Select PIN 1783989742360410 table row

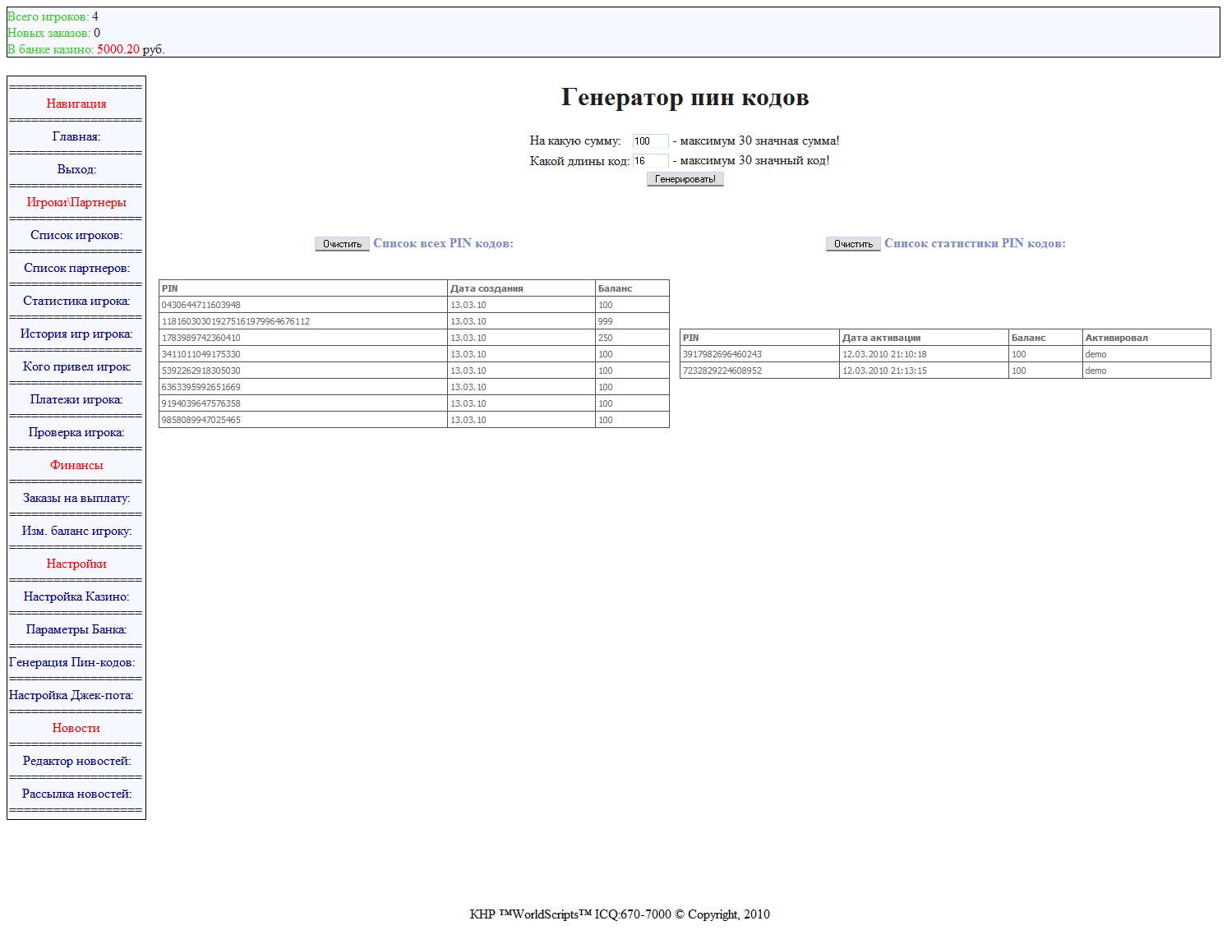pos(302,338)
